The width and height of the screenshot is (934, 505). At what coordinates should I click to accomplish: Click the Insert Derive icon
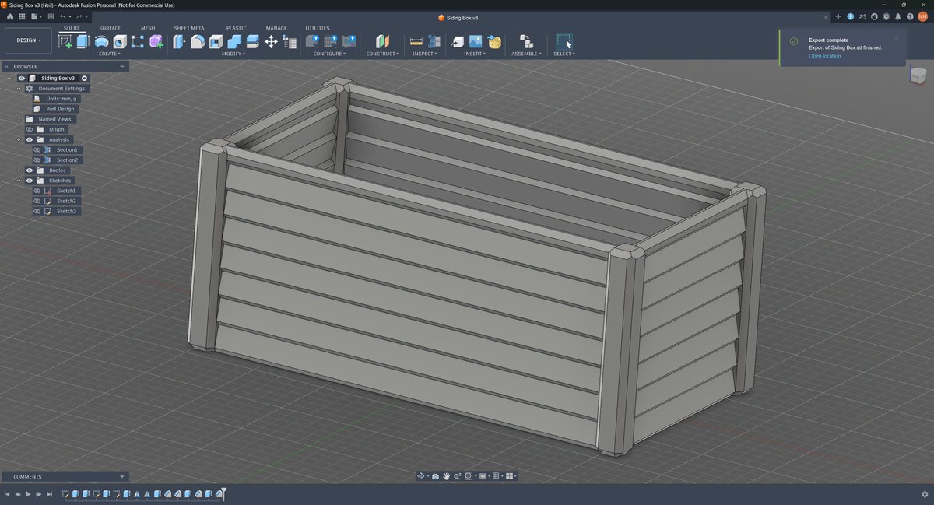pos(458,42)
